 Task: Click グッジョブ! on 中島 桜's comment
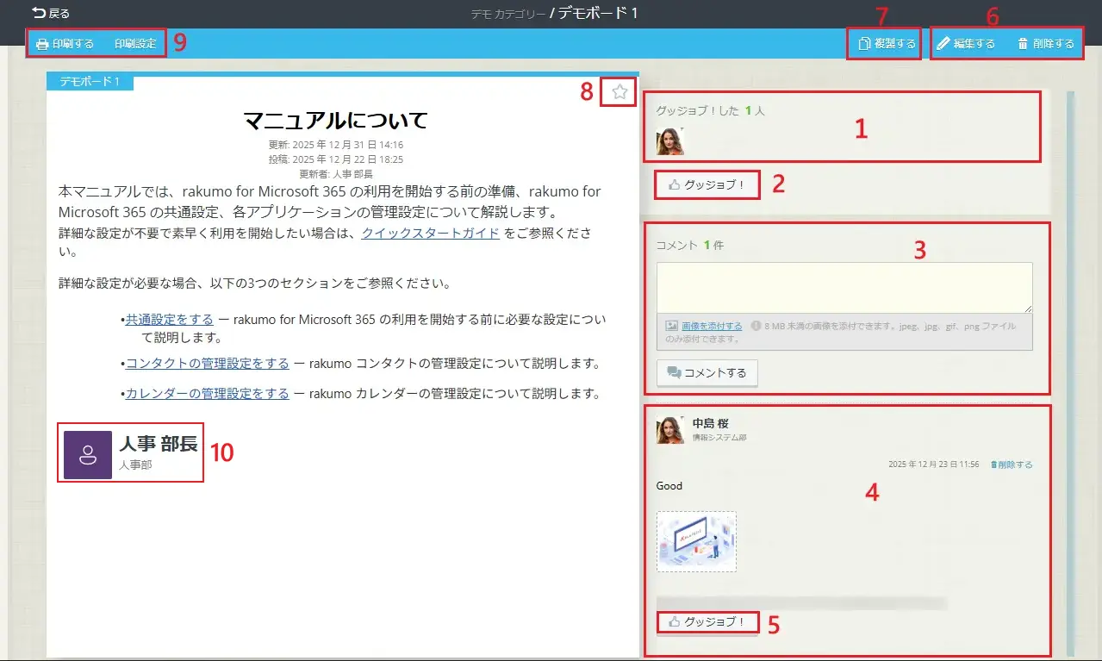707,621
